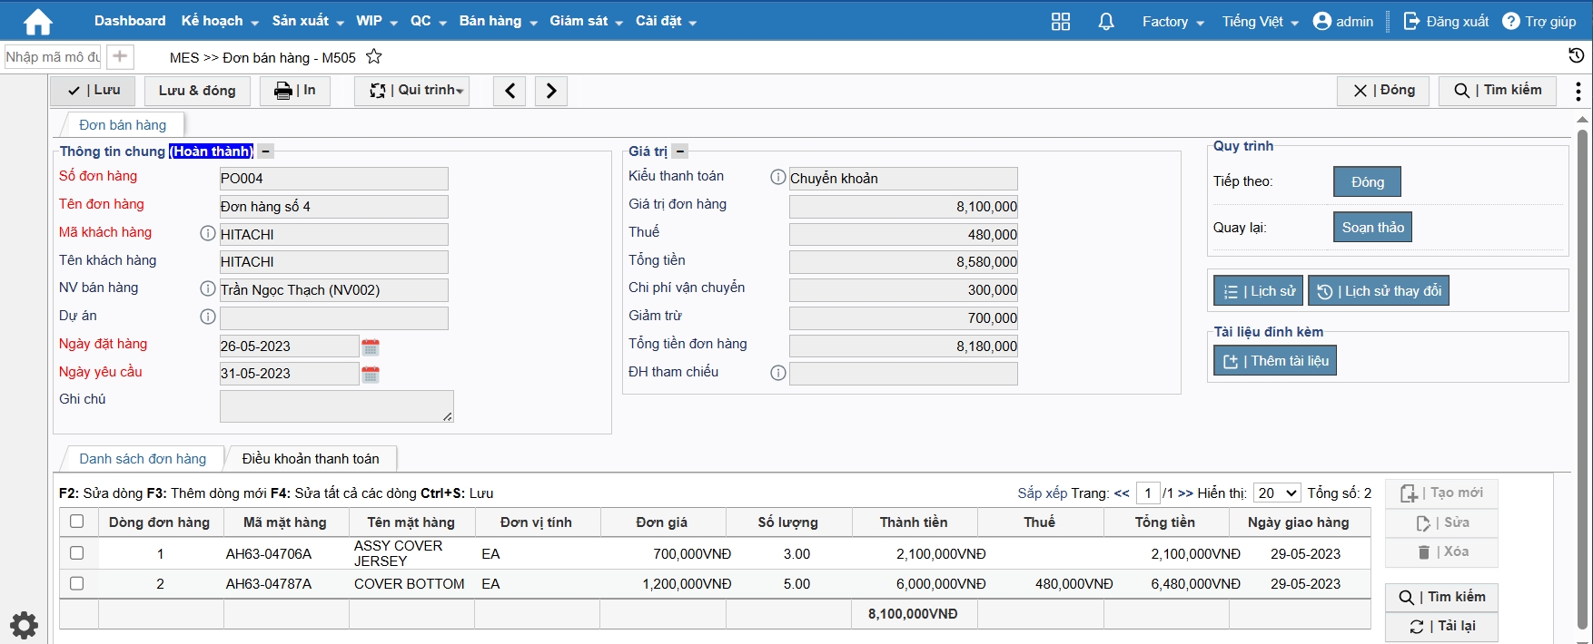Viewport: 1593px width, 644px height.
Task: Open the Kế hoạch menu
Action: (220, 21)
